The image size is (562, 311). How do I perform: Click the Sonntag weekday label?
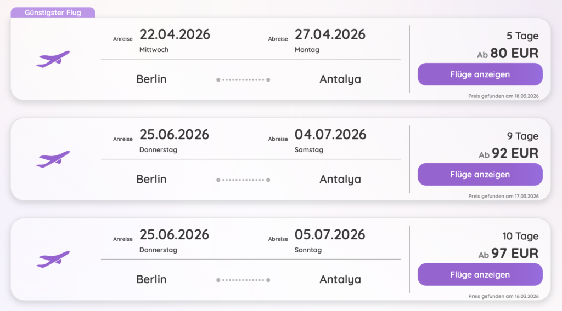point(308,250)
